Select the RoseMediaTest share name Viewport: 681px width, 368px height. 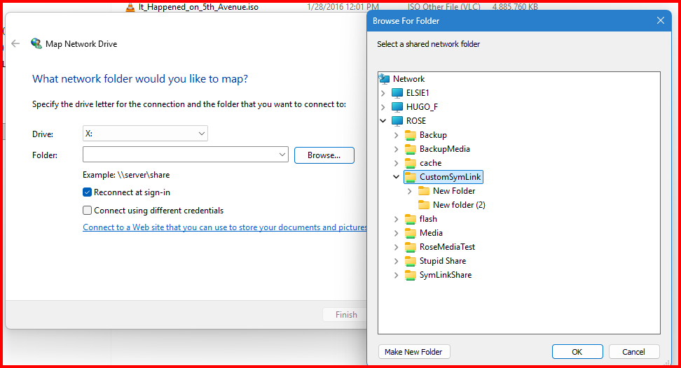447,247
